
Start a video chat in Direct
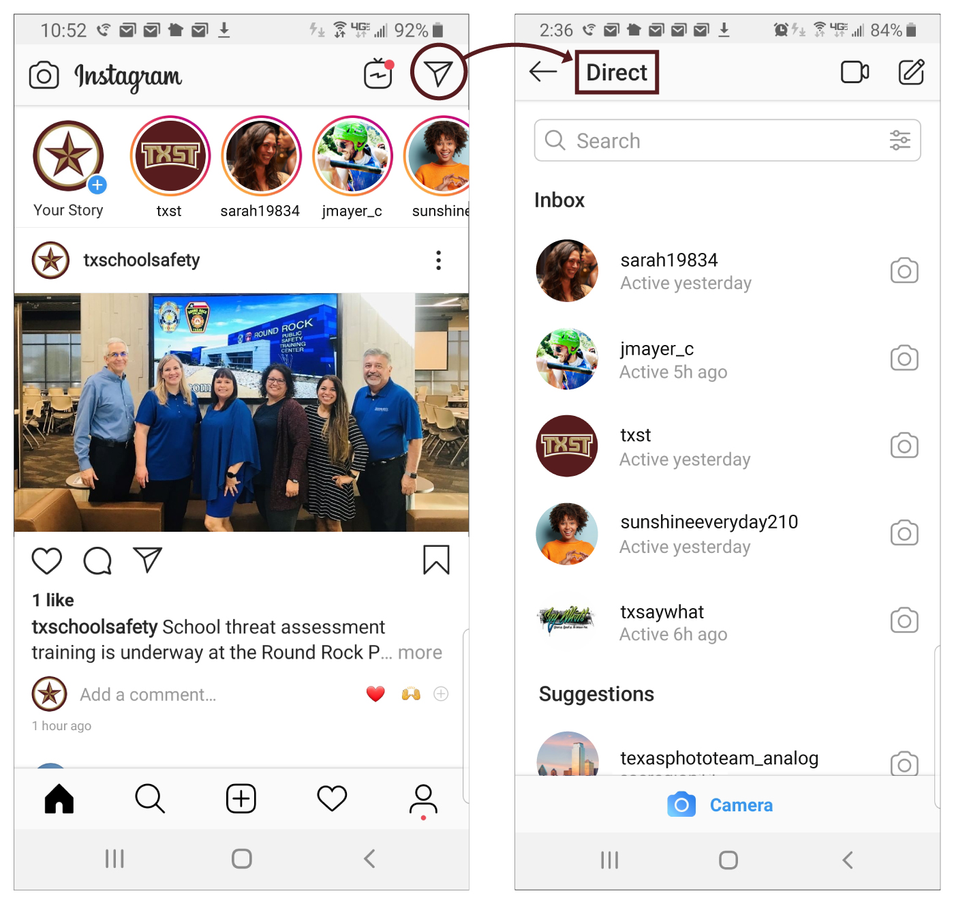pos(855,72)
